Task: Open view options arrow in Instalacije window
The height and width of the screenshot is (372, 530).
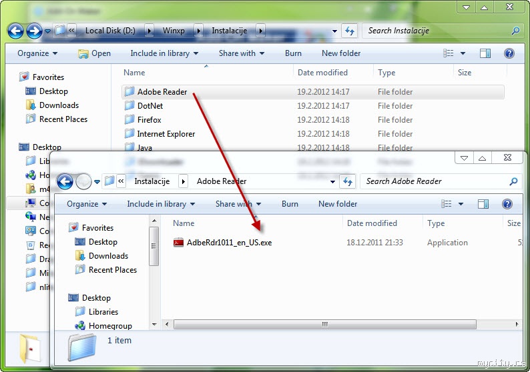Action: [x=463, y=53]
